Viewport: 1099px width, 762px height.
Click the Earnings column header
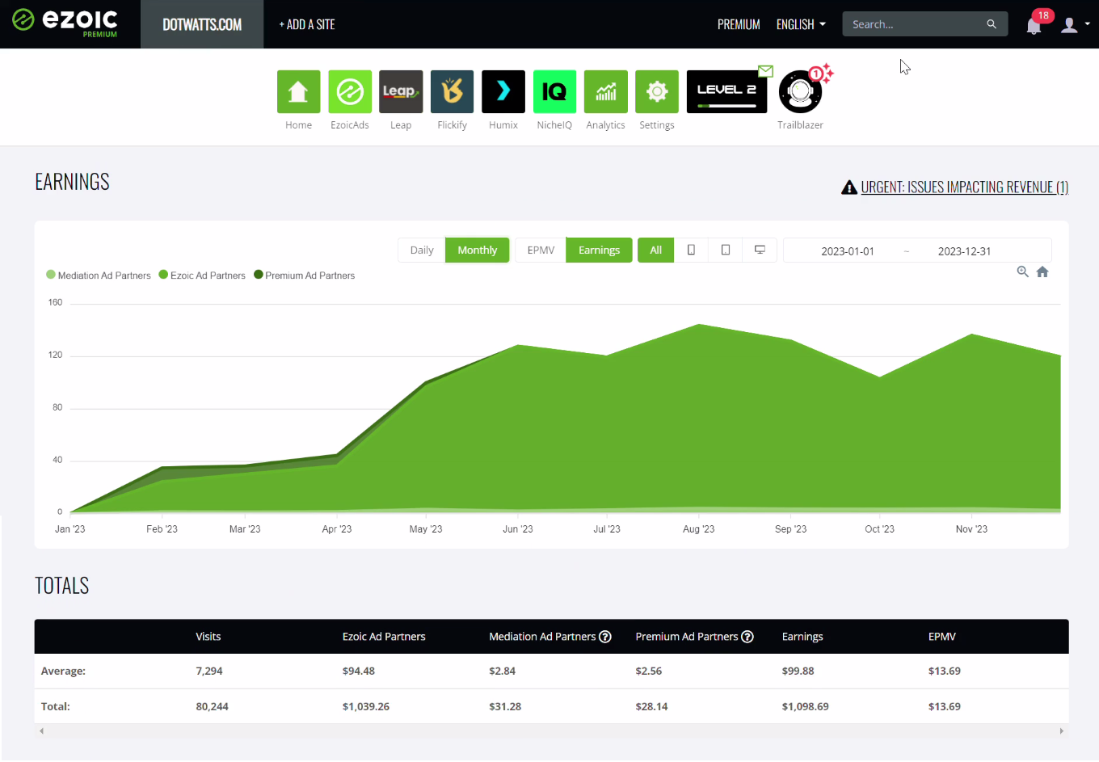point(802,637)
